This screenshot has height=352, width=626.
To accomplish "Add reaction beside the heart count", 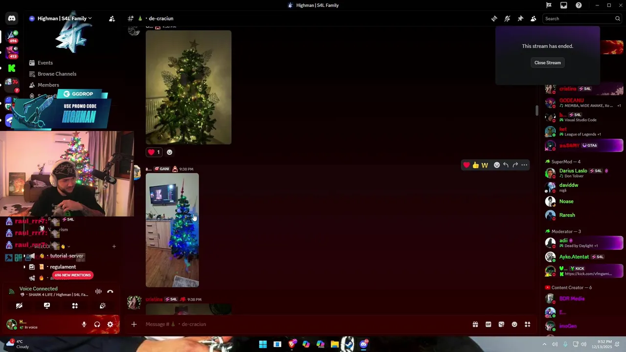I will pos(169,152).
